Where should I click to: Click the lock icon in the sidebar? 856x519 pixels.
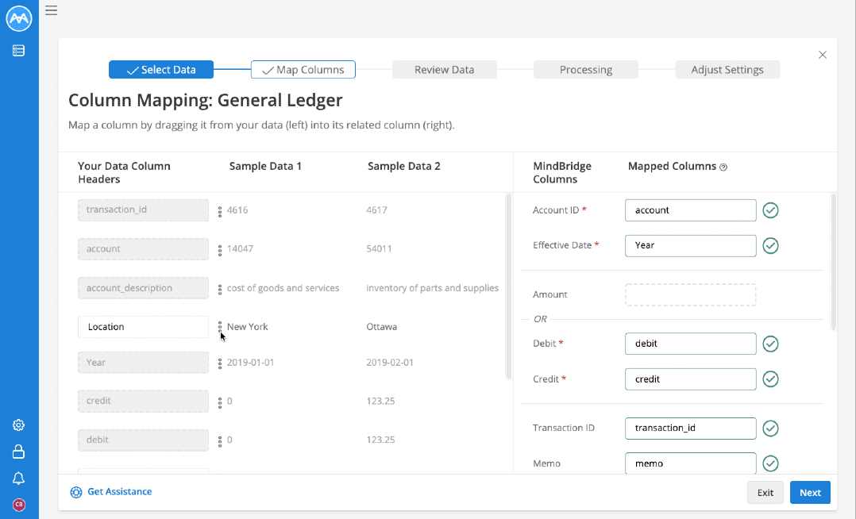click(x=18, y=452)
